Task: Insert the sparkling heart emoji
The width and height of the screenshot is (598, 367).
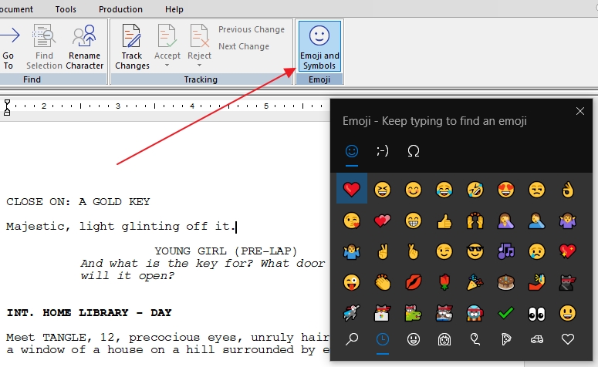Action: (568, 251)
